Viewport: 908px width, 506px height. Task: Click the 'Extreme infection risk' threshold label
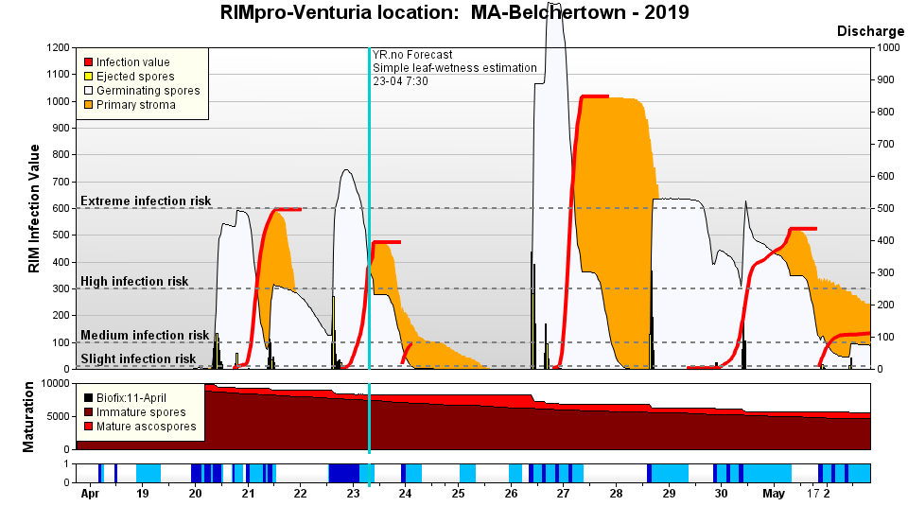pos(146,201)
